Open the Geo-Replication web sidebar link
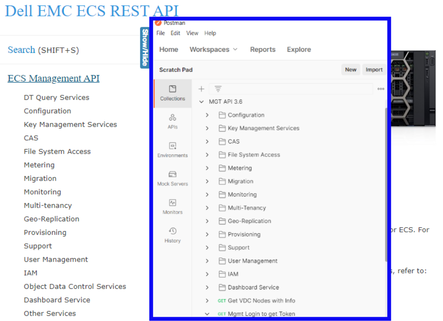 pos(51,219)
